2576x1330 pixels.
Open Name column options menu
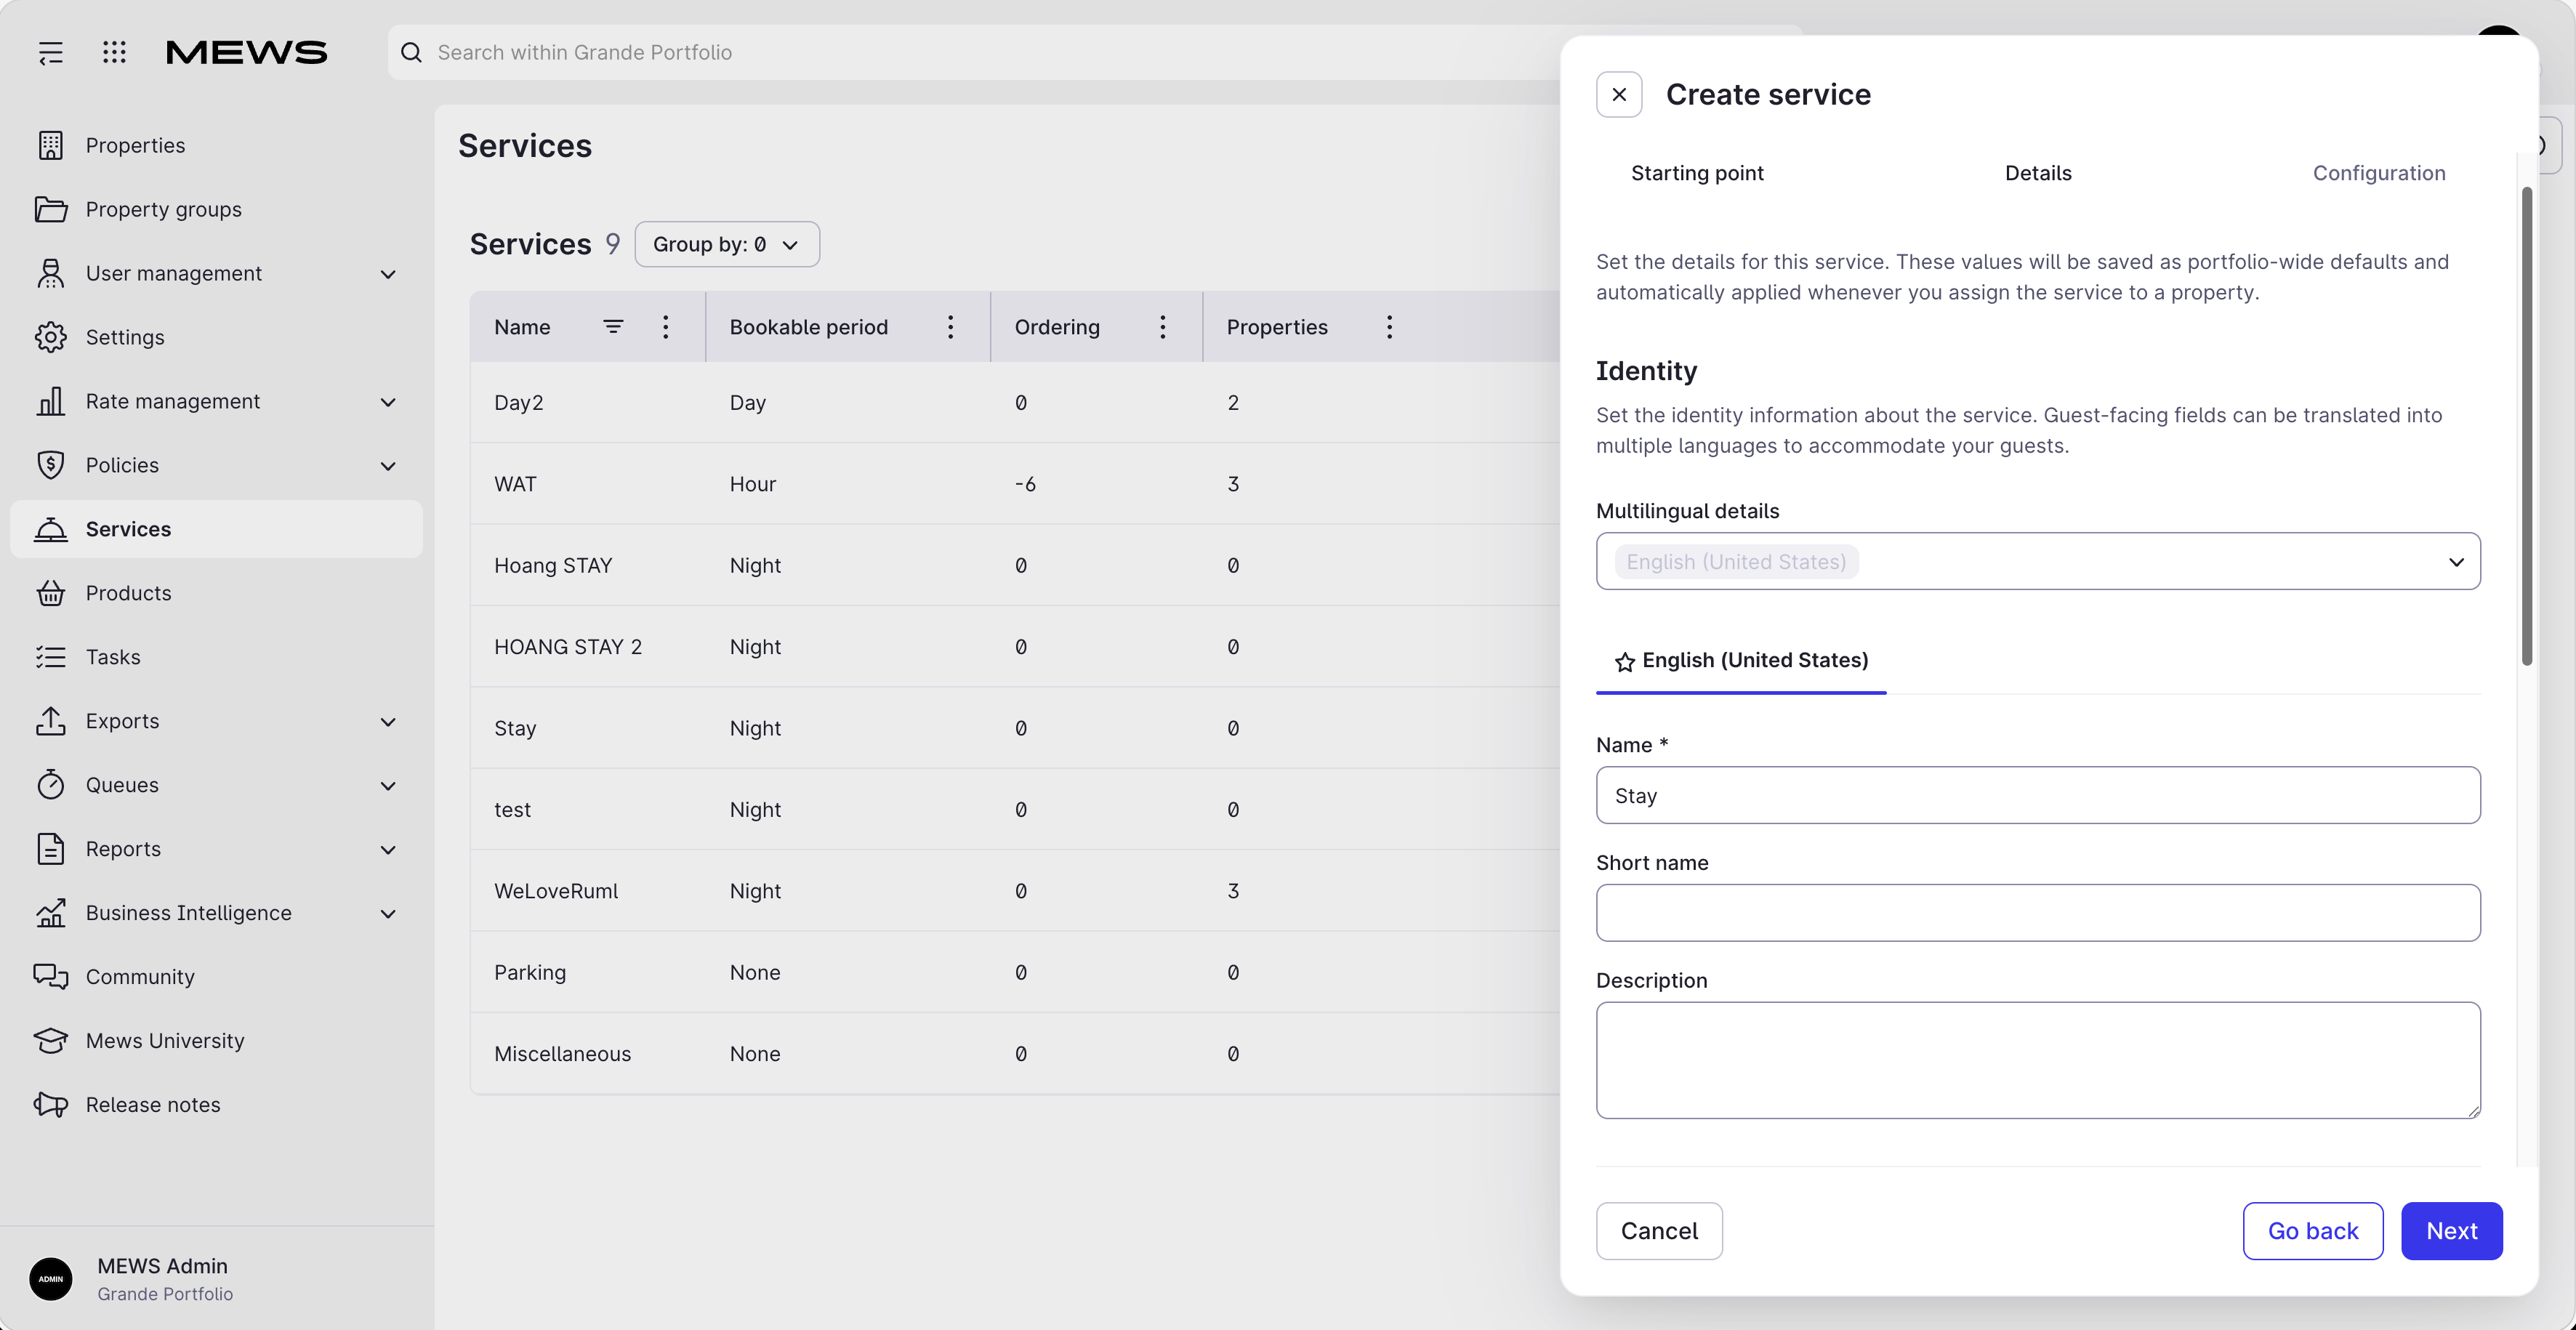pos(666,327)
